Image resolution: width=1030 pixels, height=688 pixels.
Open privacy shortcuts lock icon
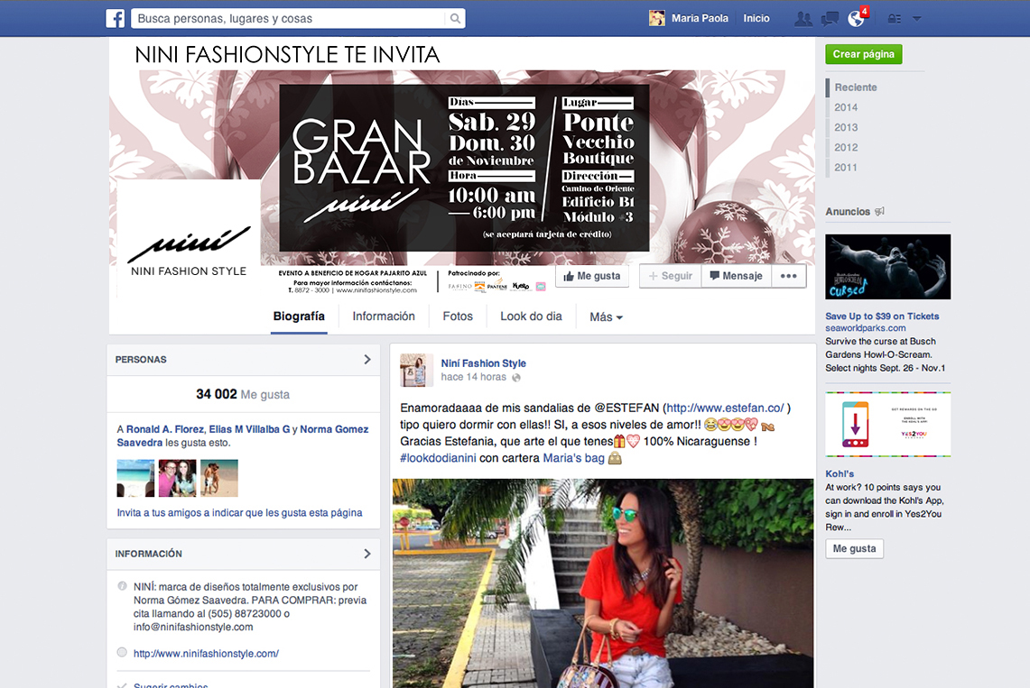[894, 19]
